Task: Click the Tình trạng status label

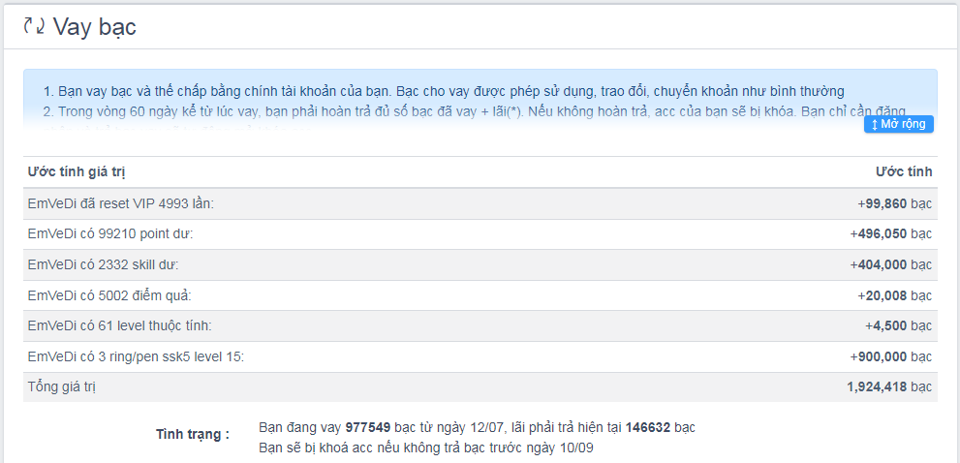Action: coord(193,434)
